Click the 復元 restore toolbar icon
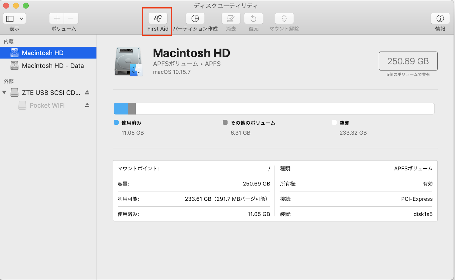This screenshot has width=455, height=280. [253, 18]
